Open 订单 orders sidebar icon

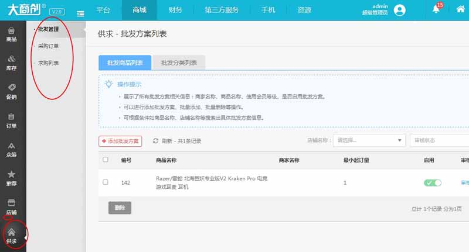pyautogui.click(x=12, y=120)
